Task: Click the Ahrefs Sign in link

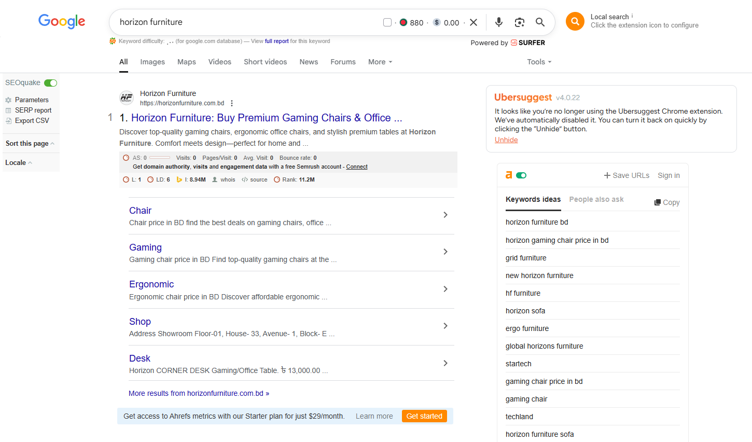Action: coord(669,175)
